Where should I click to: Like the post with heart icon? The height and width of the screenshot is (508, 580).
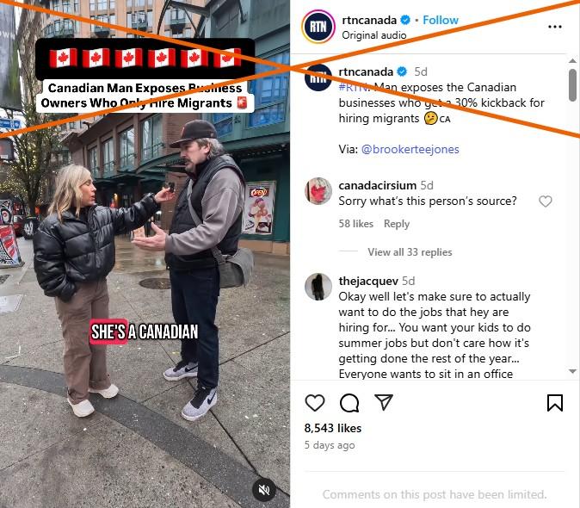(314, 403)
